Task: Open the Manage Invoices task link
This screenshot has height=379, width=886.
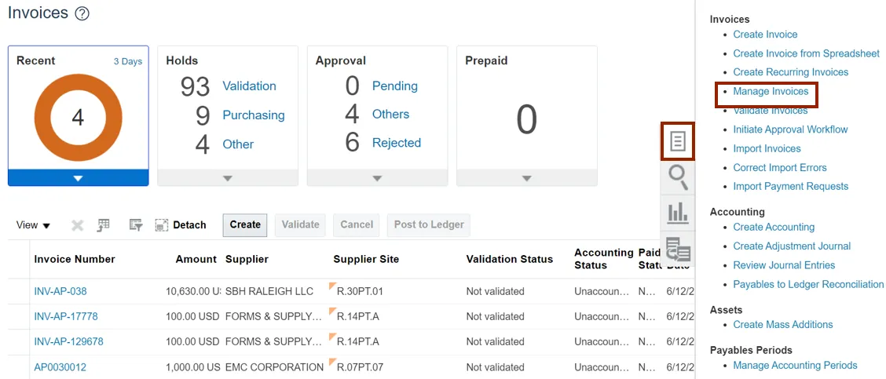Action: pos(771,92)
